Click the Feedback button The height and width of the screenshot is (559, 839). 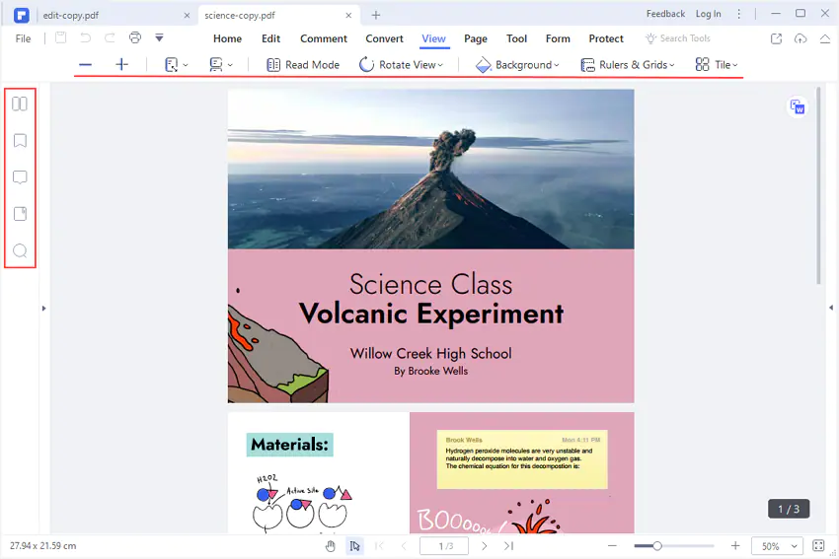point(665,14)
